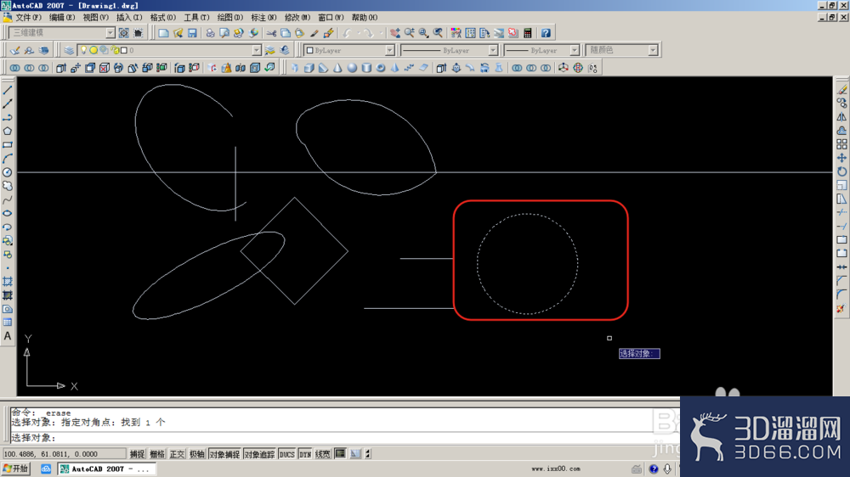This screenshot has height=477, width=850.
Task: Click the New drawing icon
Action: (x=163, y=33)
